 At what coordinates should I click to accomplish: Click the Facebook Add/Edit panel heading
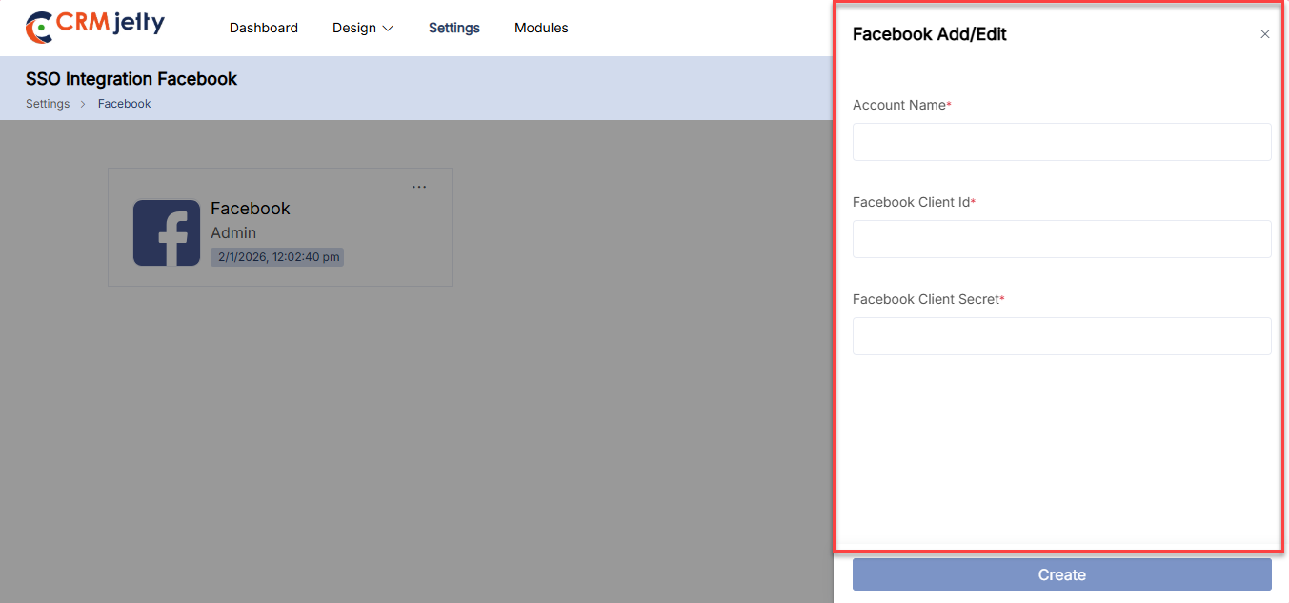929,34
